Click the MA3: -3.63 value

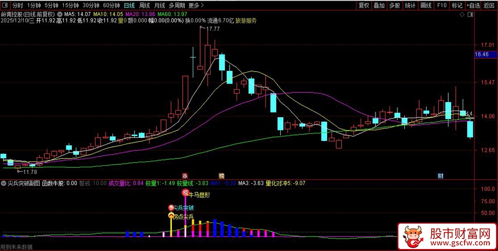[251, 183]
